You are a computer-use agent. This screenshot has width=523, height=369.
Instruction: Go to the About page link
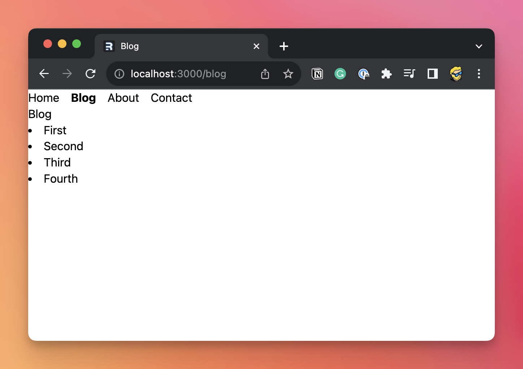point(123,98)
